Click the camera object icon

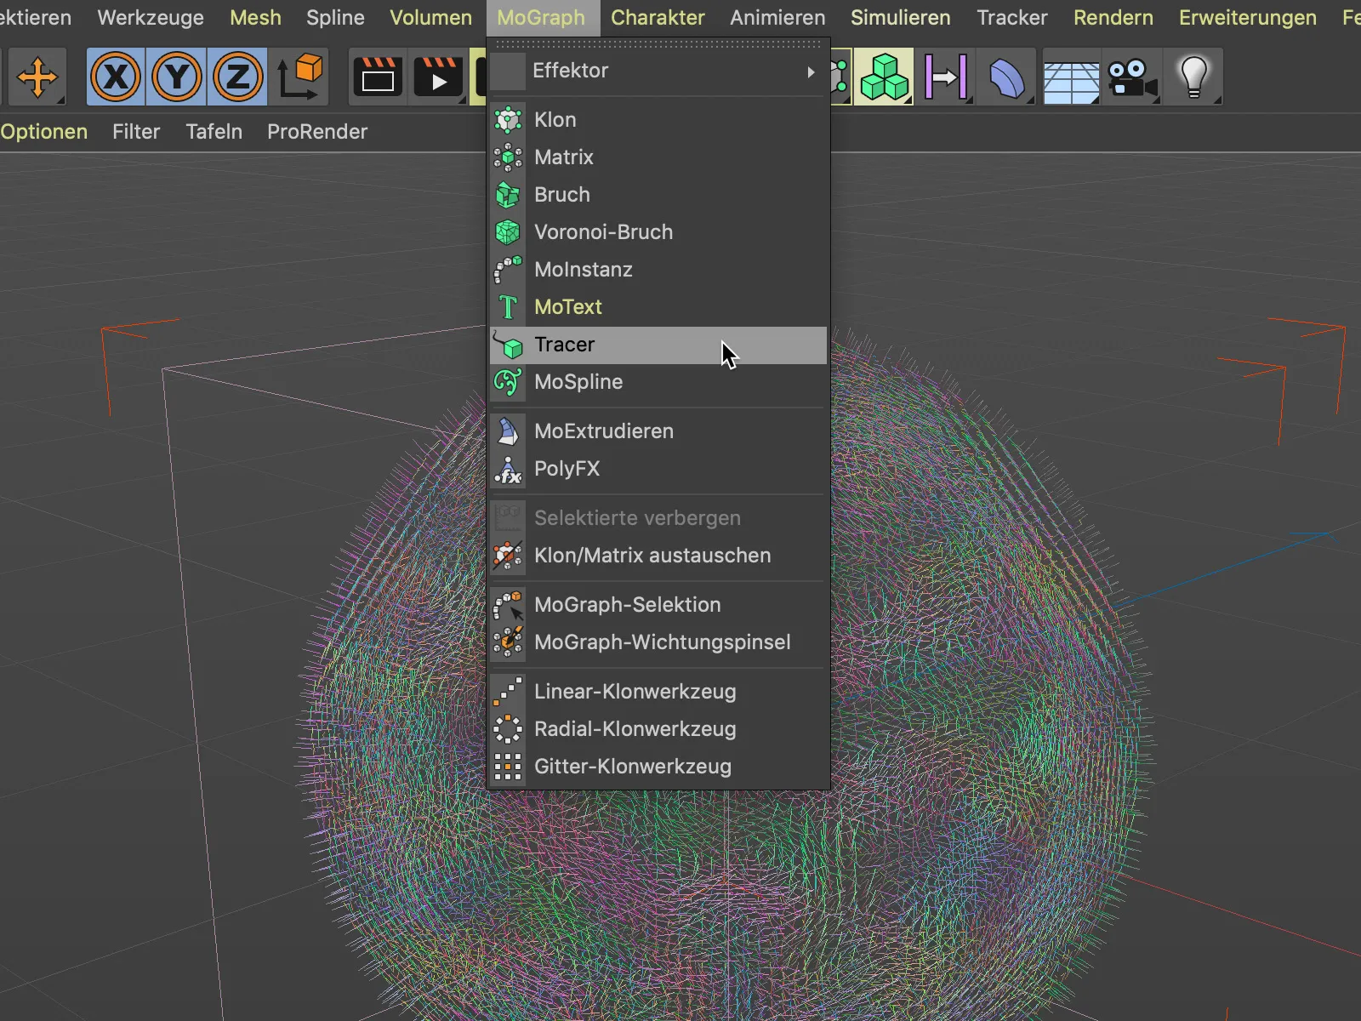pyautogui.click(x=1131, y=77)
